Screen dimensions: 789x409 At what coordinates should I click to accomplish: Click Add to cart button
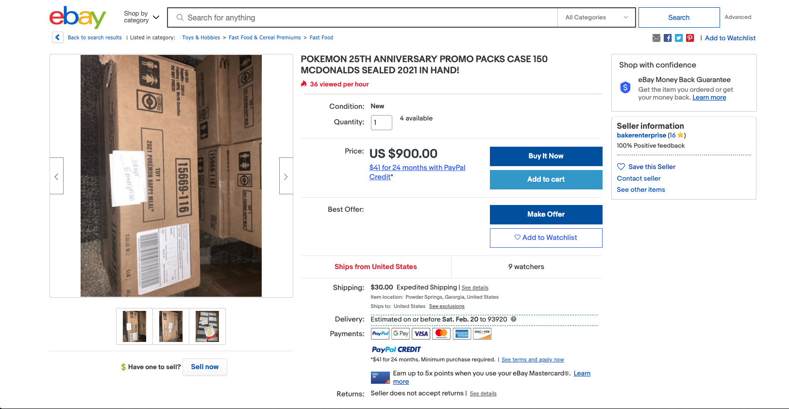click(546, 179)
